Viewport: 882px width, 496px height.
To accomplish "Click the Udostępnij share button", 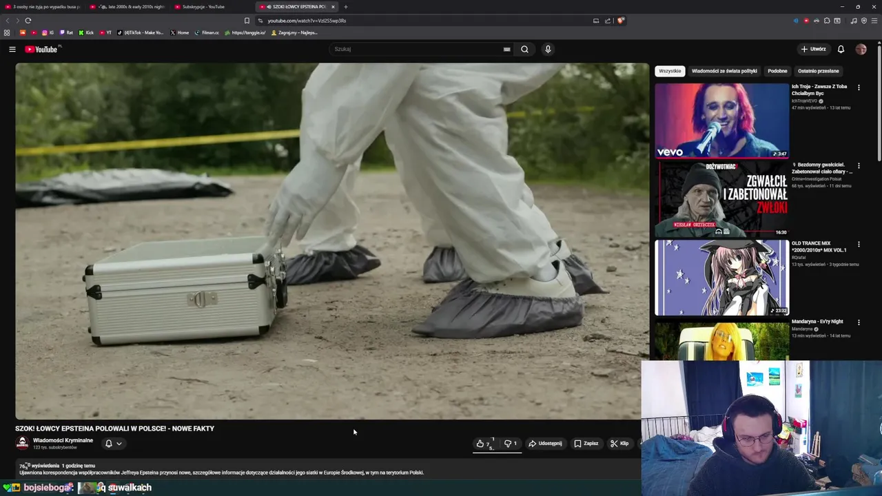I will (545, 444).
